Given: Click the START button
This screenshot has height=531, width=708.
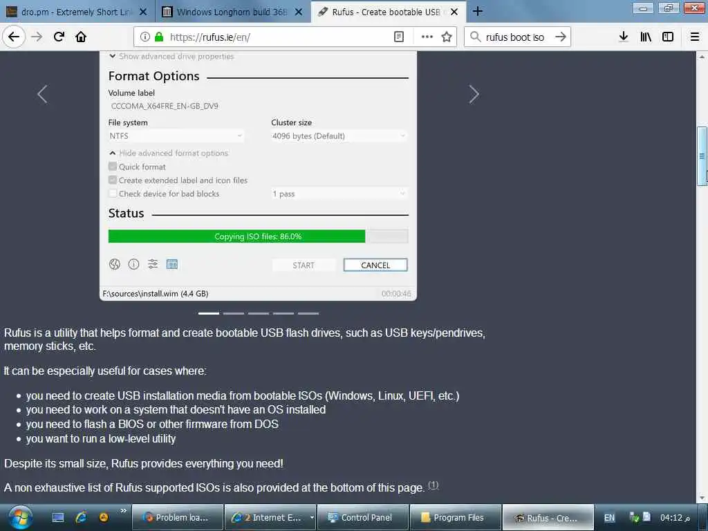Looking at the screenshot, I should [304, 265].
